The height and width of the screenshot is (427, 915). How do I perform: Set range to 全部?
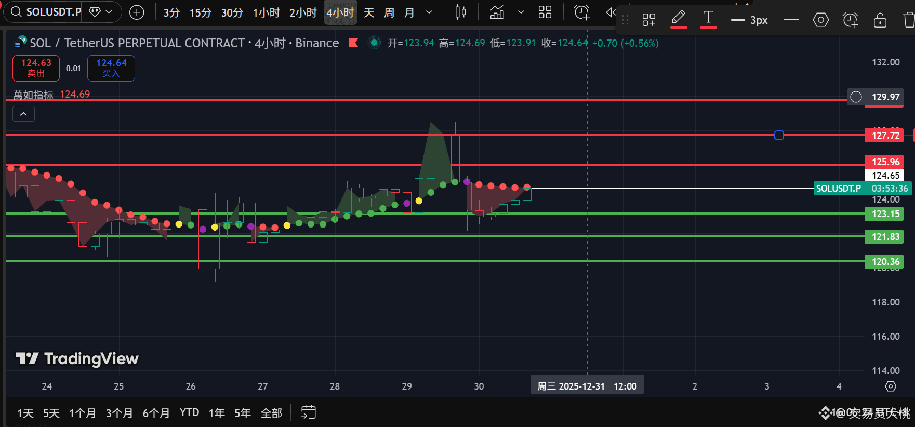tap(271, 413)
